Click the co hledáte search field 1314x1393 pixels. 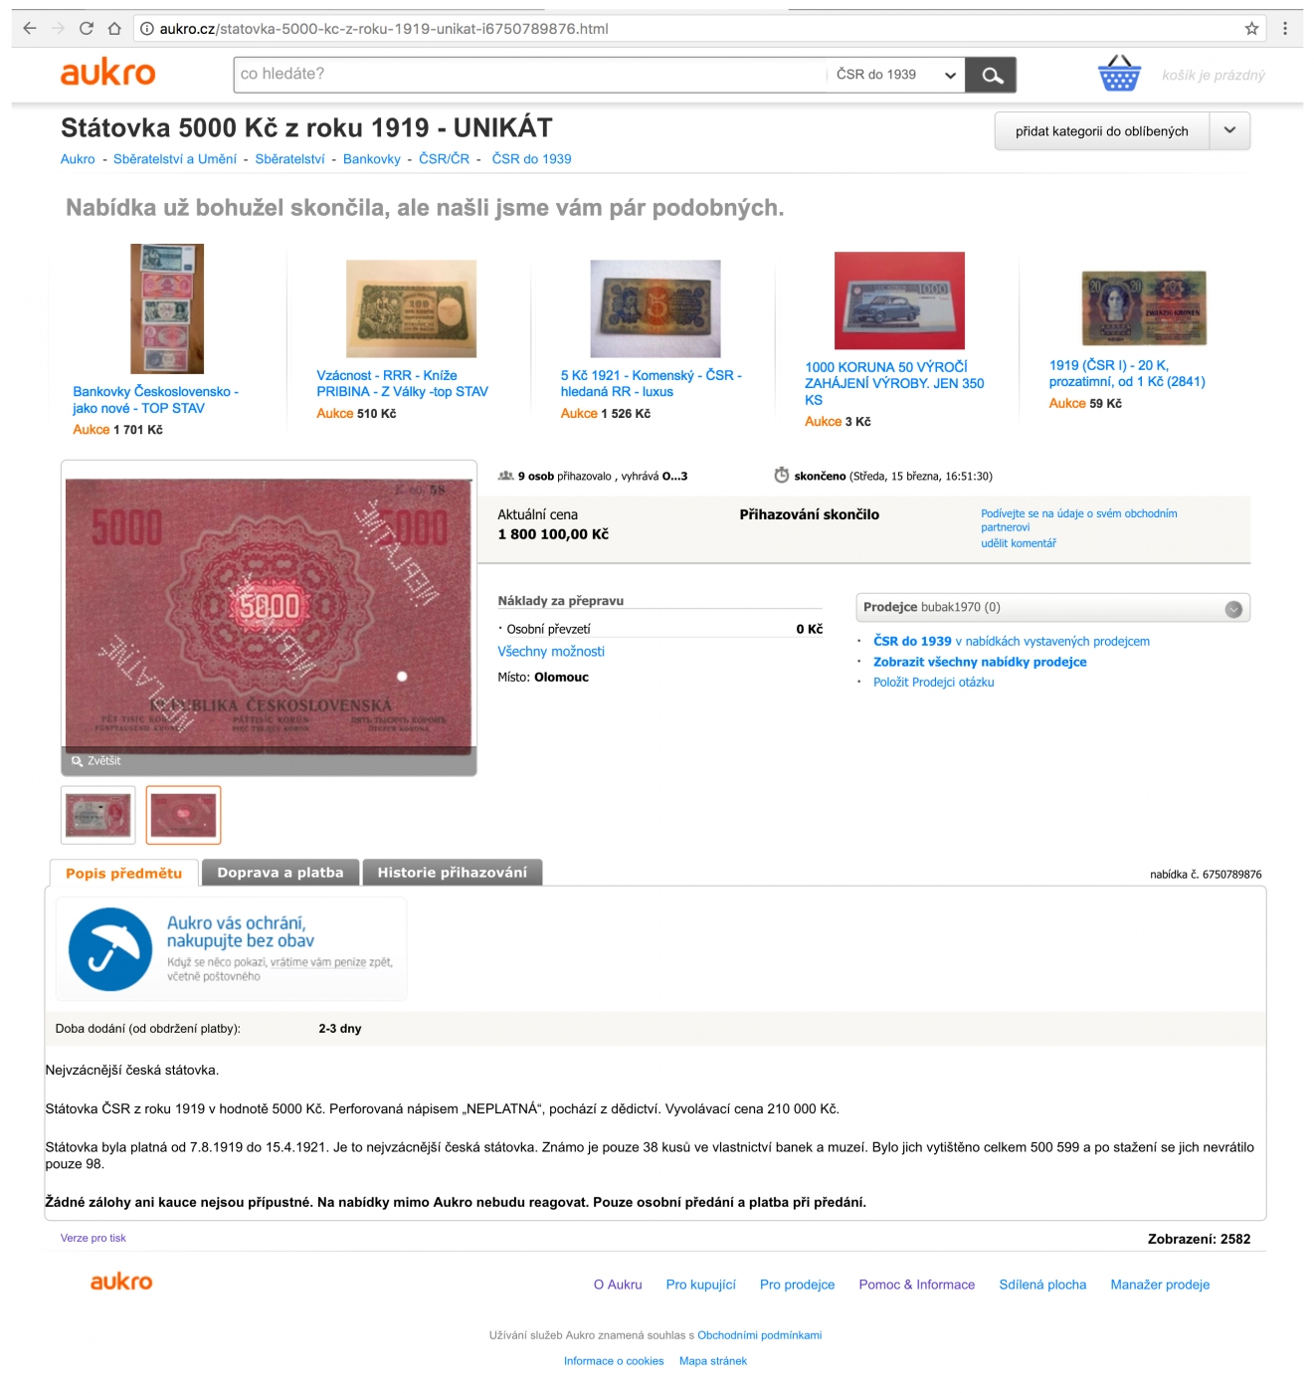coord(529,75)
